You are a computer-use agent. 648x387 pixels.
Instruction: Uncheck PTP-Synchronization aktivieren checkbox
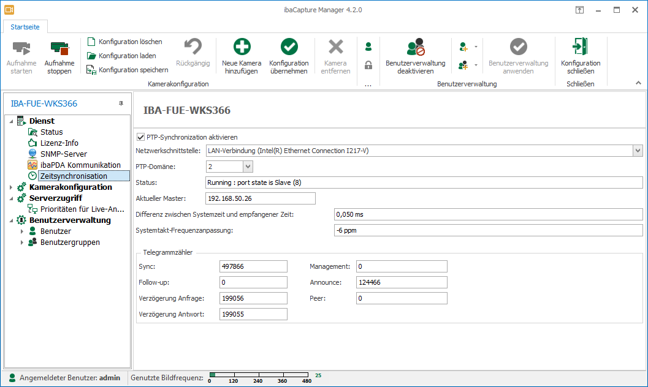[141, 137]
